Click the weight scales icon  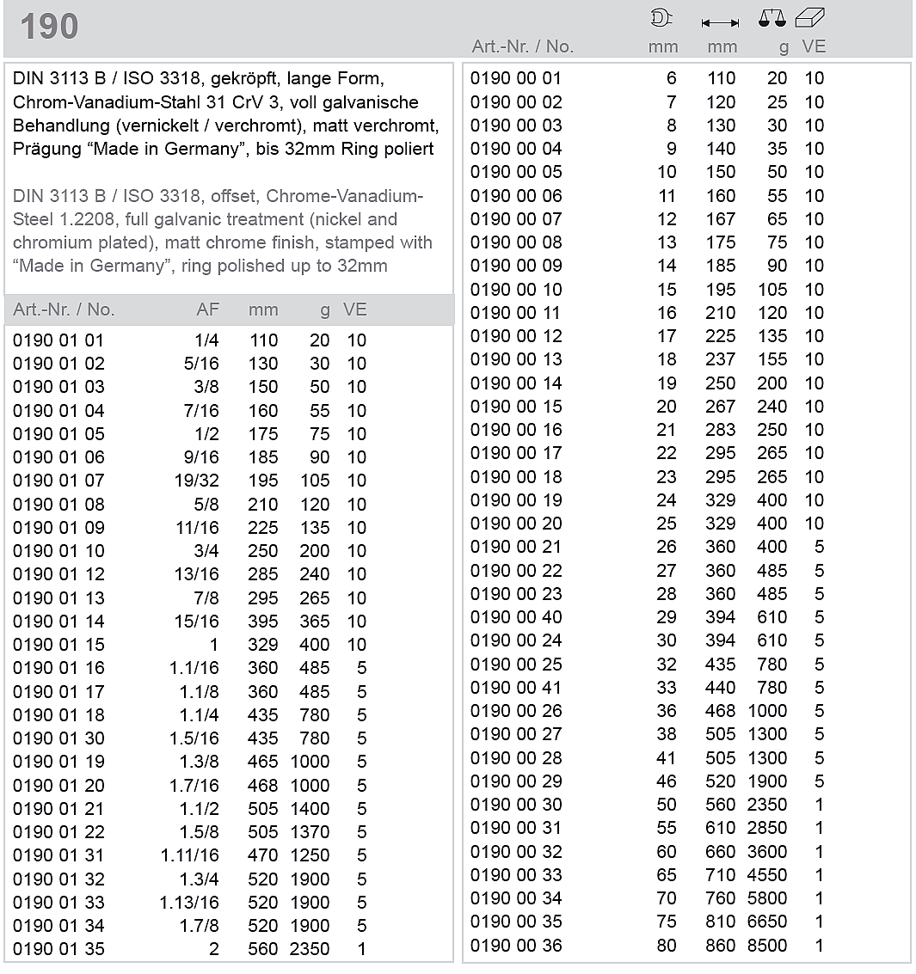772,18
